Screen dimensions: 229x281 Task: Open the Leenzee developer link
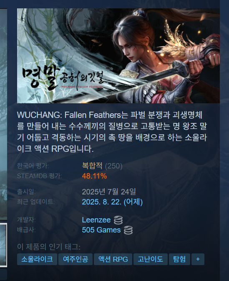(x=96, y=220)
